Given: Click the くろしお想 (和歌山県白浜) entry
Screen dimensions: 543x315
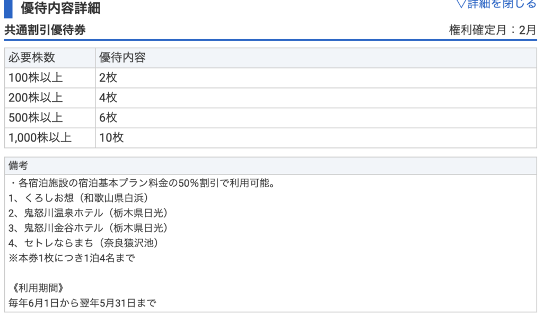Looking at the screenshot, I should pos(81,198).
